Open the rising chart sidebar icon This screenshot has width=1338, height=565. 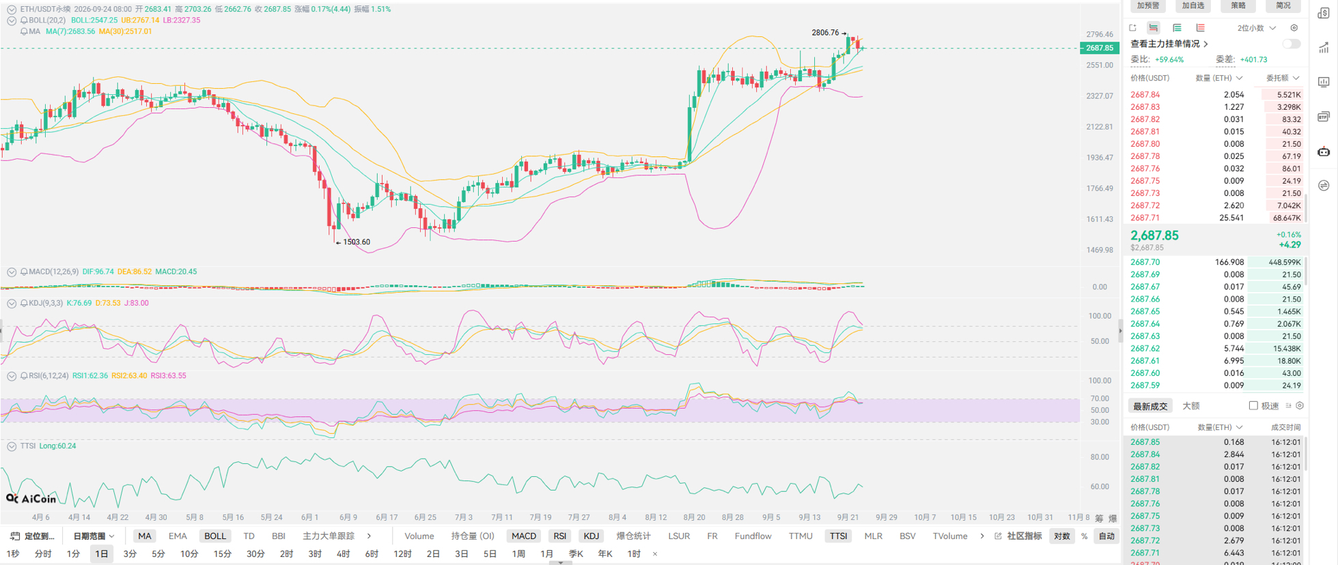click(1324, 48)
